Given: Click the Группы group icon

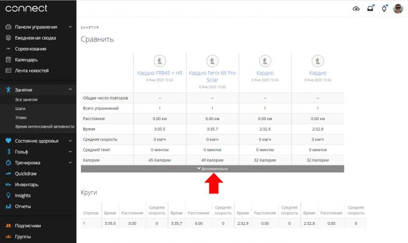Looking at the screenshot, I should [x=8, y=237].
